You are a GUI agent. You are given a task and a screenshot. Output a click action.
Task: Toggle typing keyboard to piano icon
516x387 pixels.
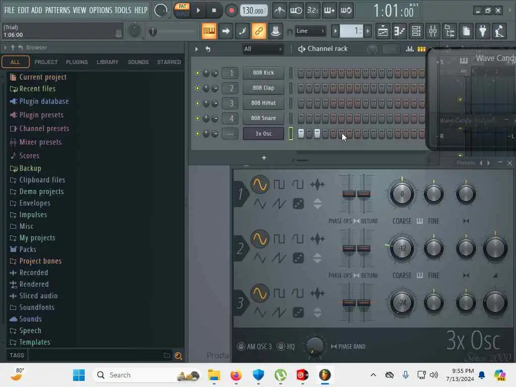(209, 31)
